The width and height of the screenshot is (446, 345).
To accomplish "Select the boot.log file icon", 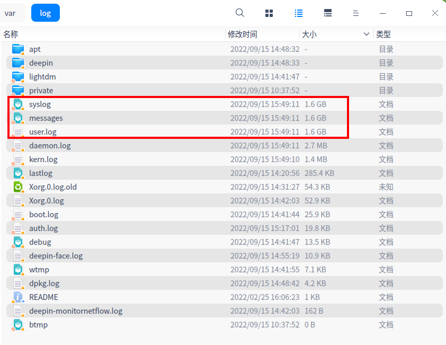I will (x=18, y=214).
